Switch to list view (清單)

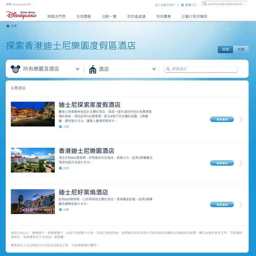pos(225,49)
